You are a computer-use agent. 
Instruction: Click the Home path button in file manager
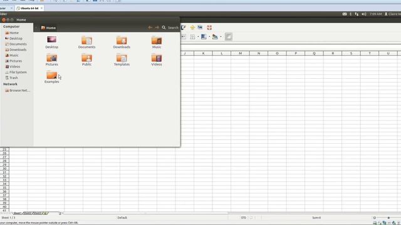point(49,27)
